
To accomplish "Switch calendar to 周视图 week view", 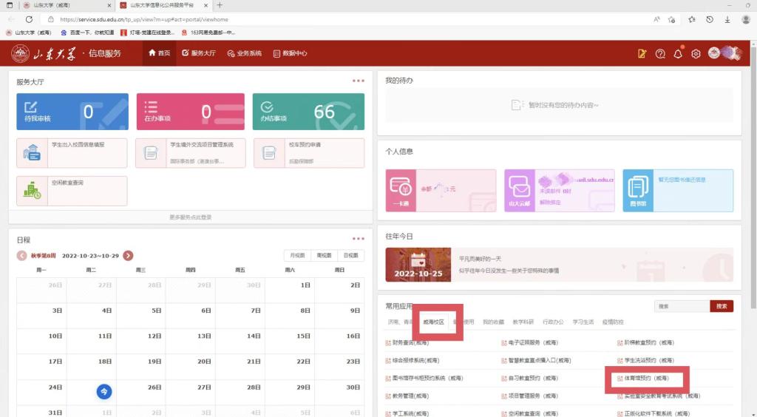I will [324, 256].
